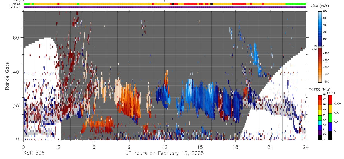
Task: Click the '3' tick on UT hours axis
Action: [59, 147]
